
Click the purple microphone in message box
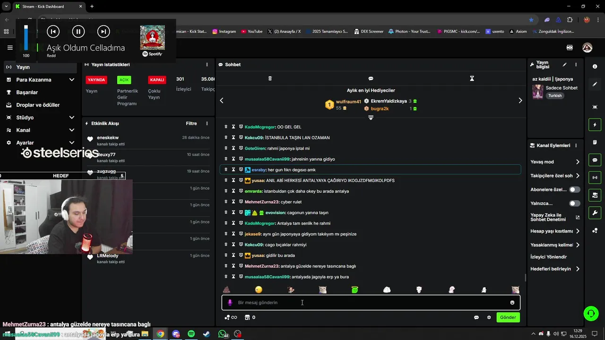[x=230, y=303]
